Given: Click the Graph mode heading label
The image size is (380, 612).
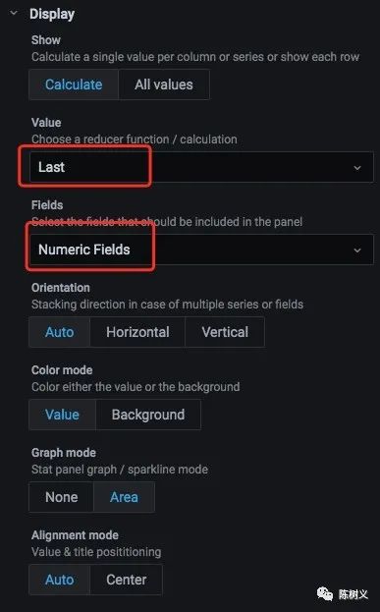Looking at the screenshot, I should pyautogui.click(x=64, y=453).
